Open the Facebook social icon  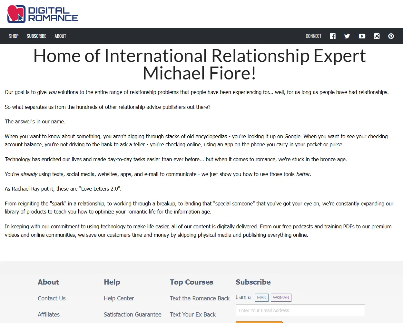[333, 36]
